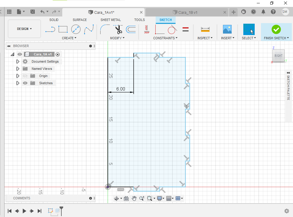Select the Pan hand tool

coord(134,198)
